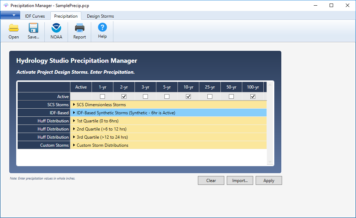Disable the 100-yr active checkbox
Viewport: 356px width, 218px height.
[253, 97]
